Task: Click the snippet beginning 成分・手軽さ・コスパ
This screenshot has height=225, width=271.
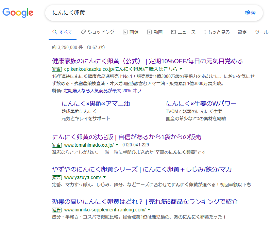Action: pos(139,217)
